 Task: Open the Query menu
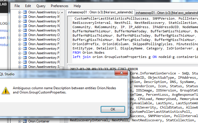point(41,6)
